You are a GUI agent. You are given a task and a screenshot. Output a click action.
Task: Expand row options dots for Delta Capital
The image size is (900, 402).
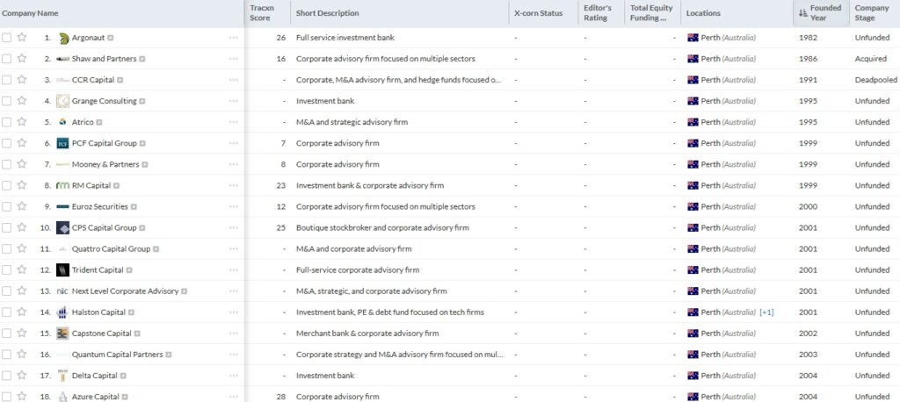[x=233, y=376]
